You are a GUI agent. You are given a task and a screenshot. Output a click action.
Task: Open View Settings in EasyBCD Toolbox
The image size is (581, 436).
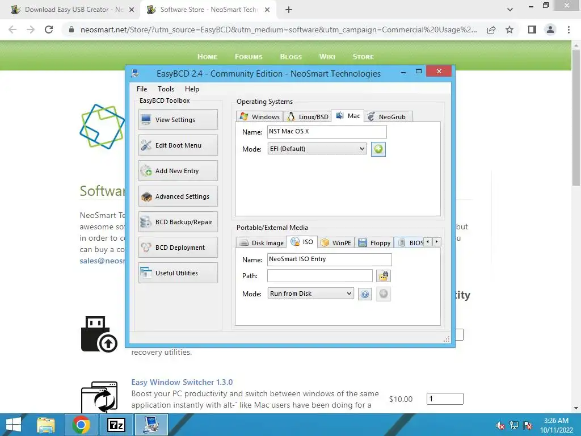coord(178,120)
